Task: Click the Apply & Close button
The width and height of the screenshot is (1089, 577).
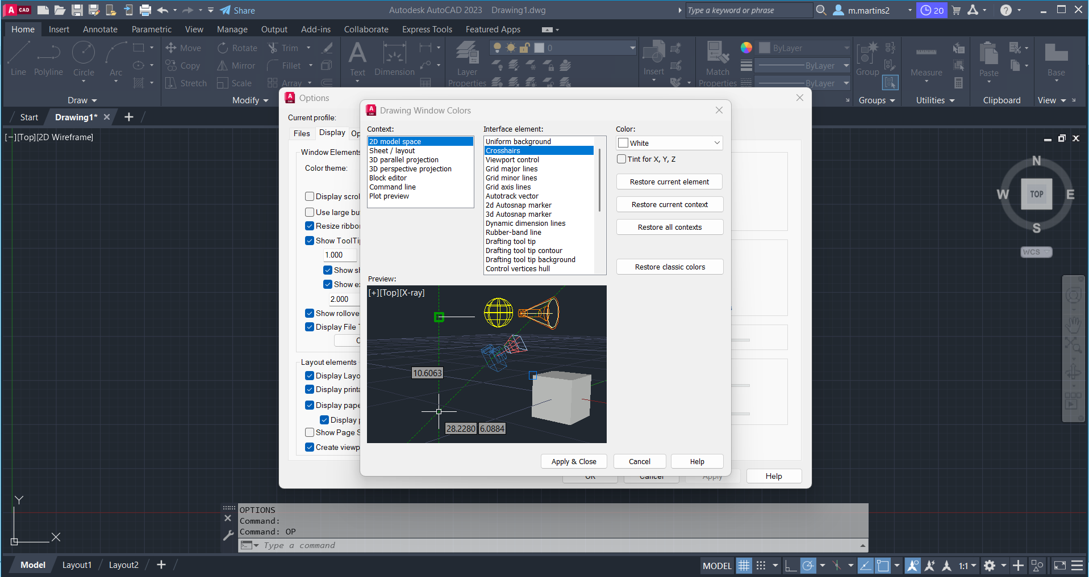Action: [x=574, y=462]
